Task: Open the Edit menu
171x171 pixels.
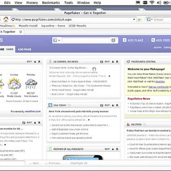Action: click(7, 3)
